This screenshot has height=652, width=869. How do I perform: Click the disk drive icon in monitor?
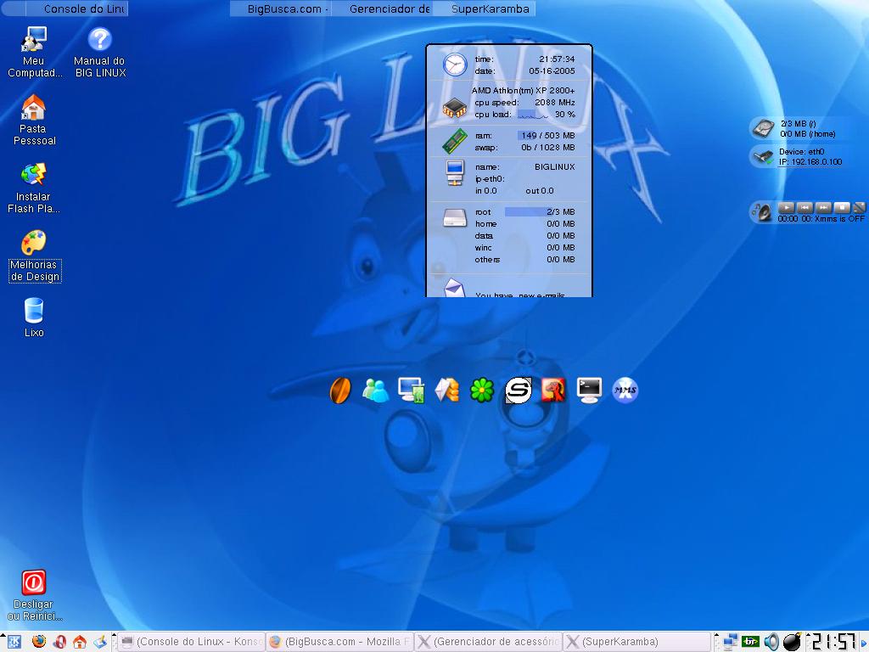455,217
